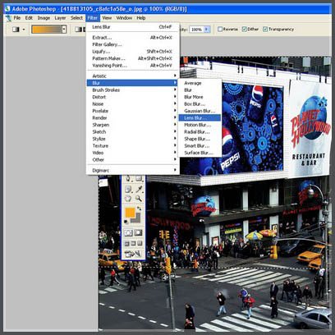Swap foreground and background colors icon
This screenshot has width=335, height=335.
pyautogui.click(x=139, y=209)
